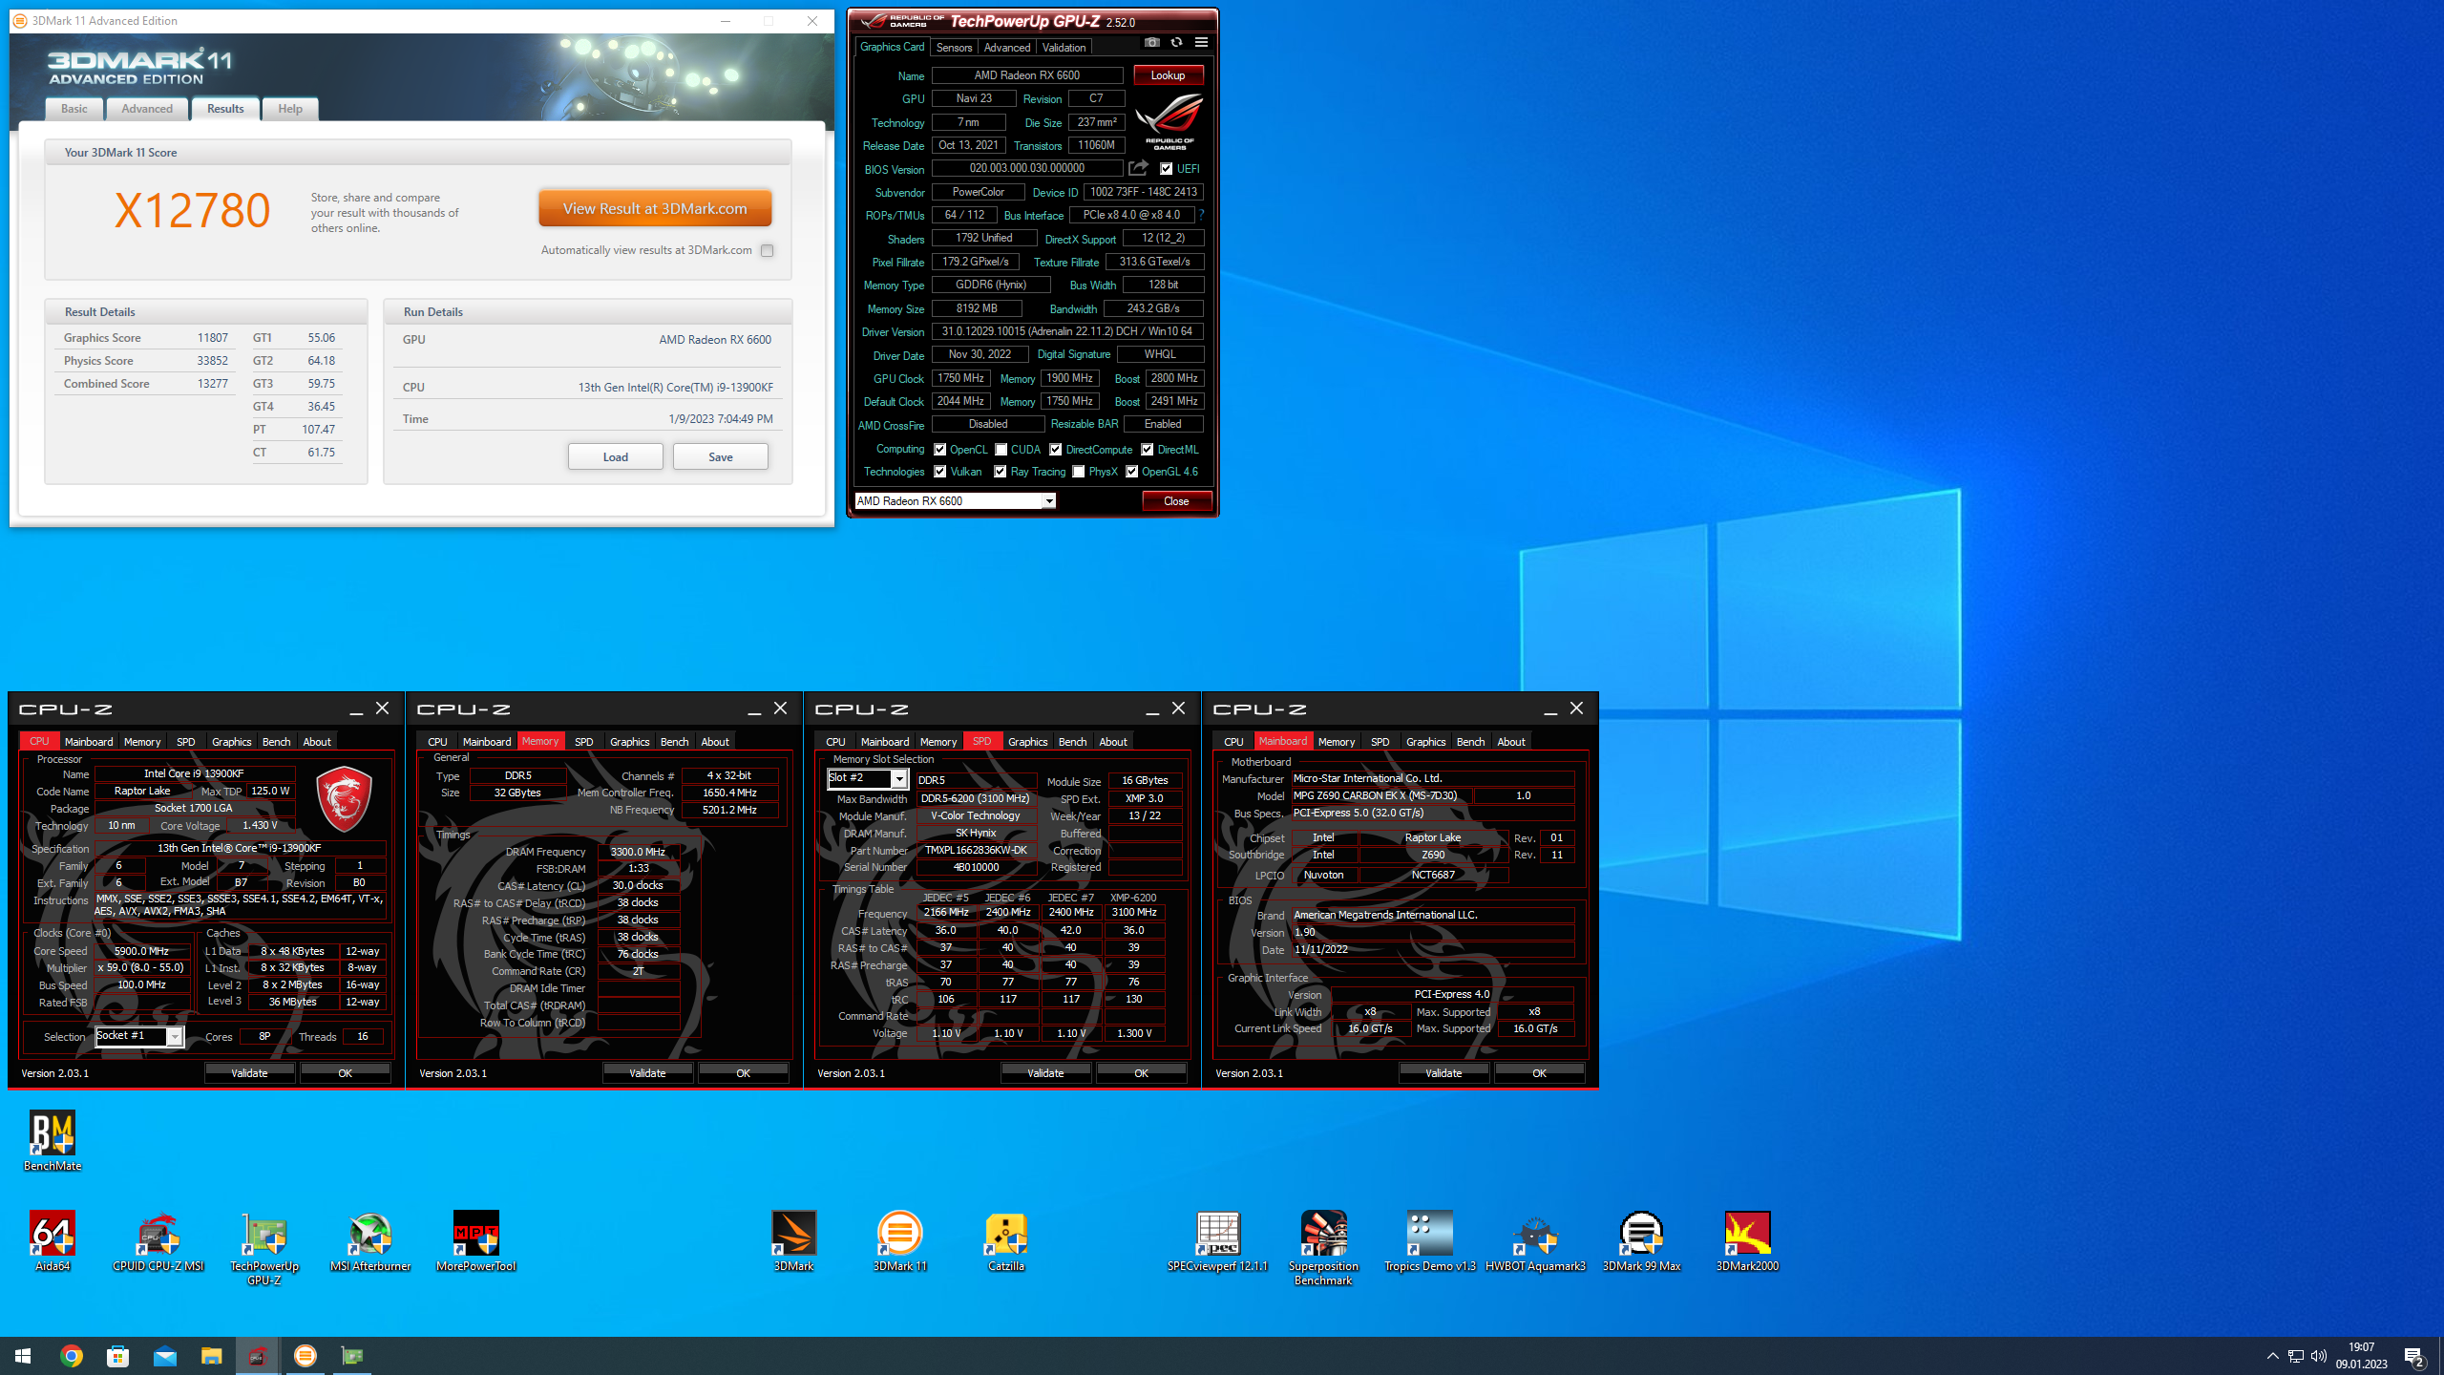Open File Explorer from the taskbar

tap(211, 1356)
